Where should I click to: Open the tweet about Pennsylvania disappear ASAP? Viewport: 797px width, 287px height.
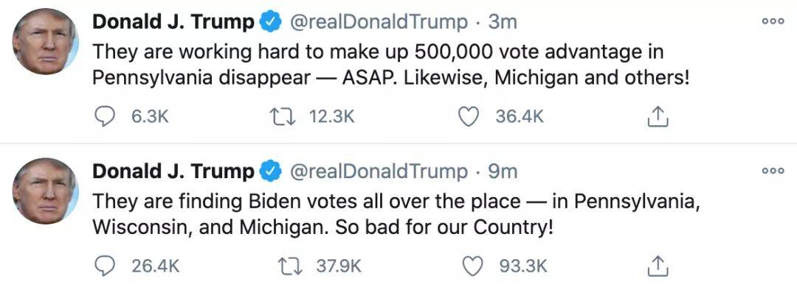tap(391, 65)
